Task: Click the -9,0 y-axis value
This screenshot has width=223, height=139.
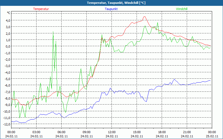Action: (8, 105)
